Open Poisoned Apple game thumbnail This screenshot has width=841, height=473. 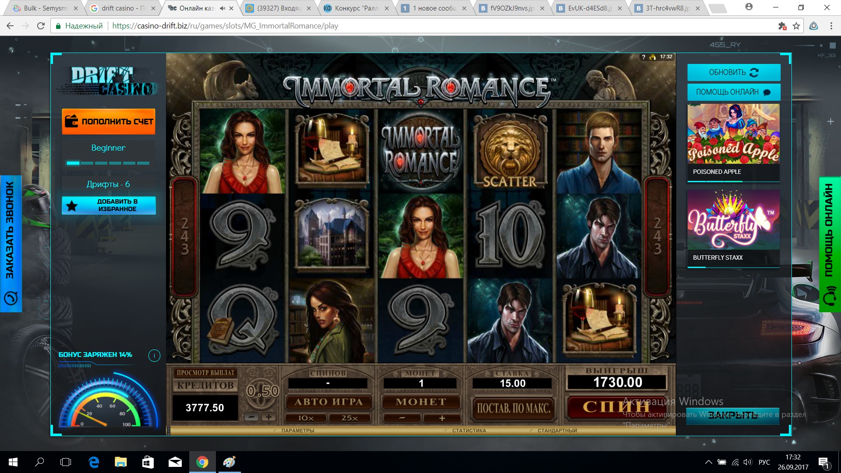(x=734, y=134)
